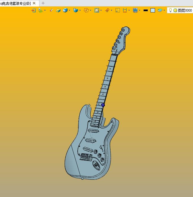This screenshot has width=193, height=197.
Task: Click the teal layer stack icon
Action: (x=160, y=10)
